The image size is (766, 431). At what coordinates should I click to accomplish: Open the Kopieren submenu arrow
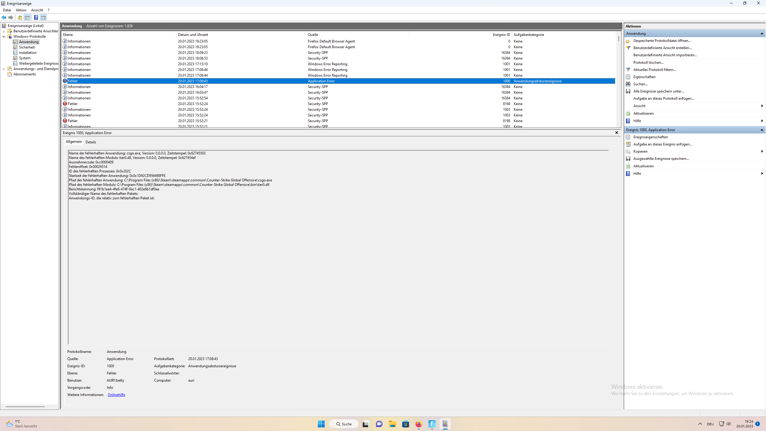762,151
